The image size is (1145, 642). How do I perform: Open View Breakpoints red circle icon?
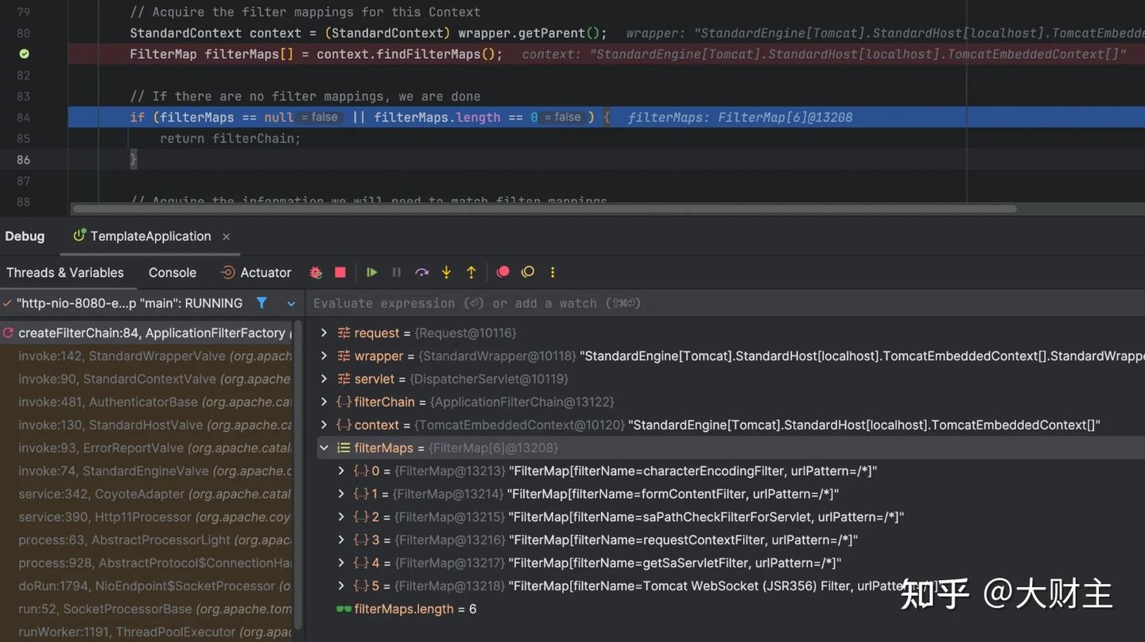tap(503, 272)
